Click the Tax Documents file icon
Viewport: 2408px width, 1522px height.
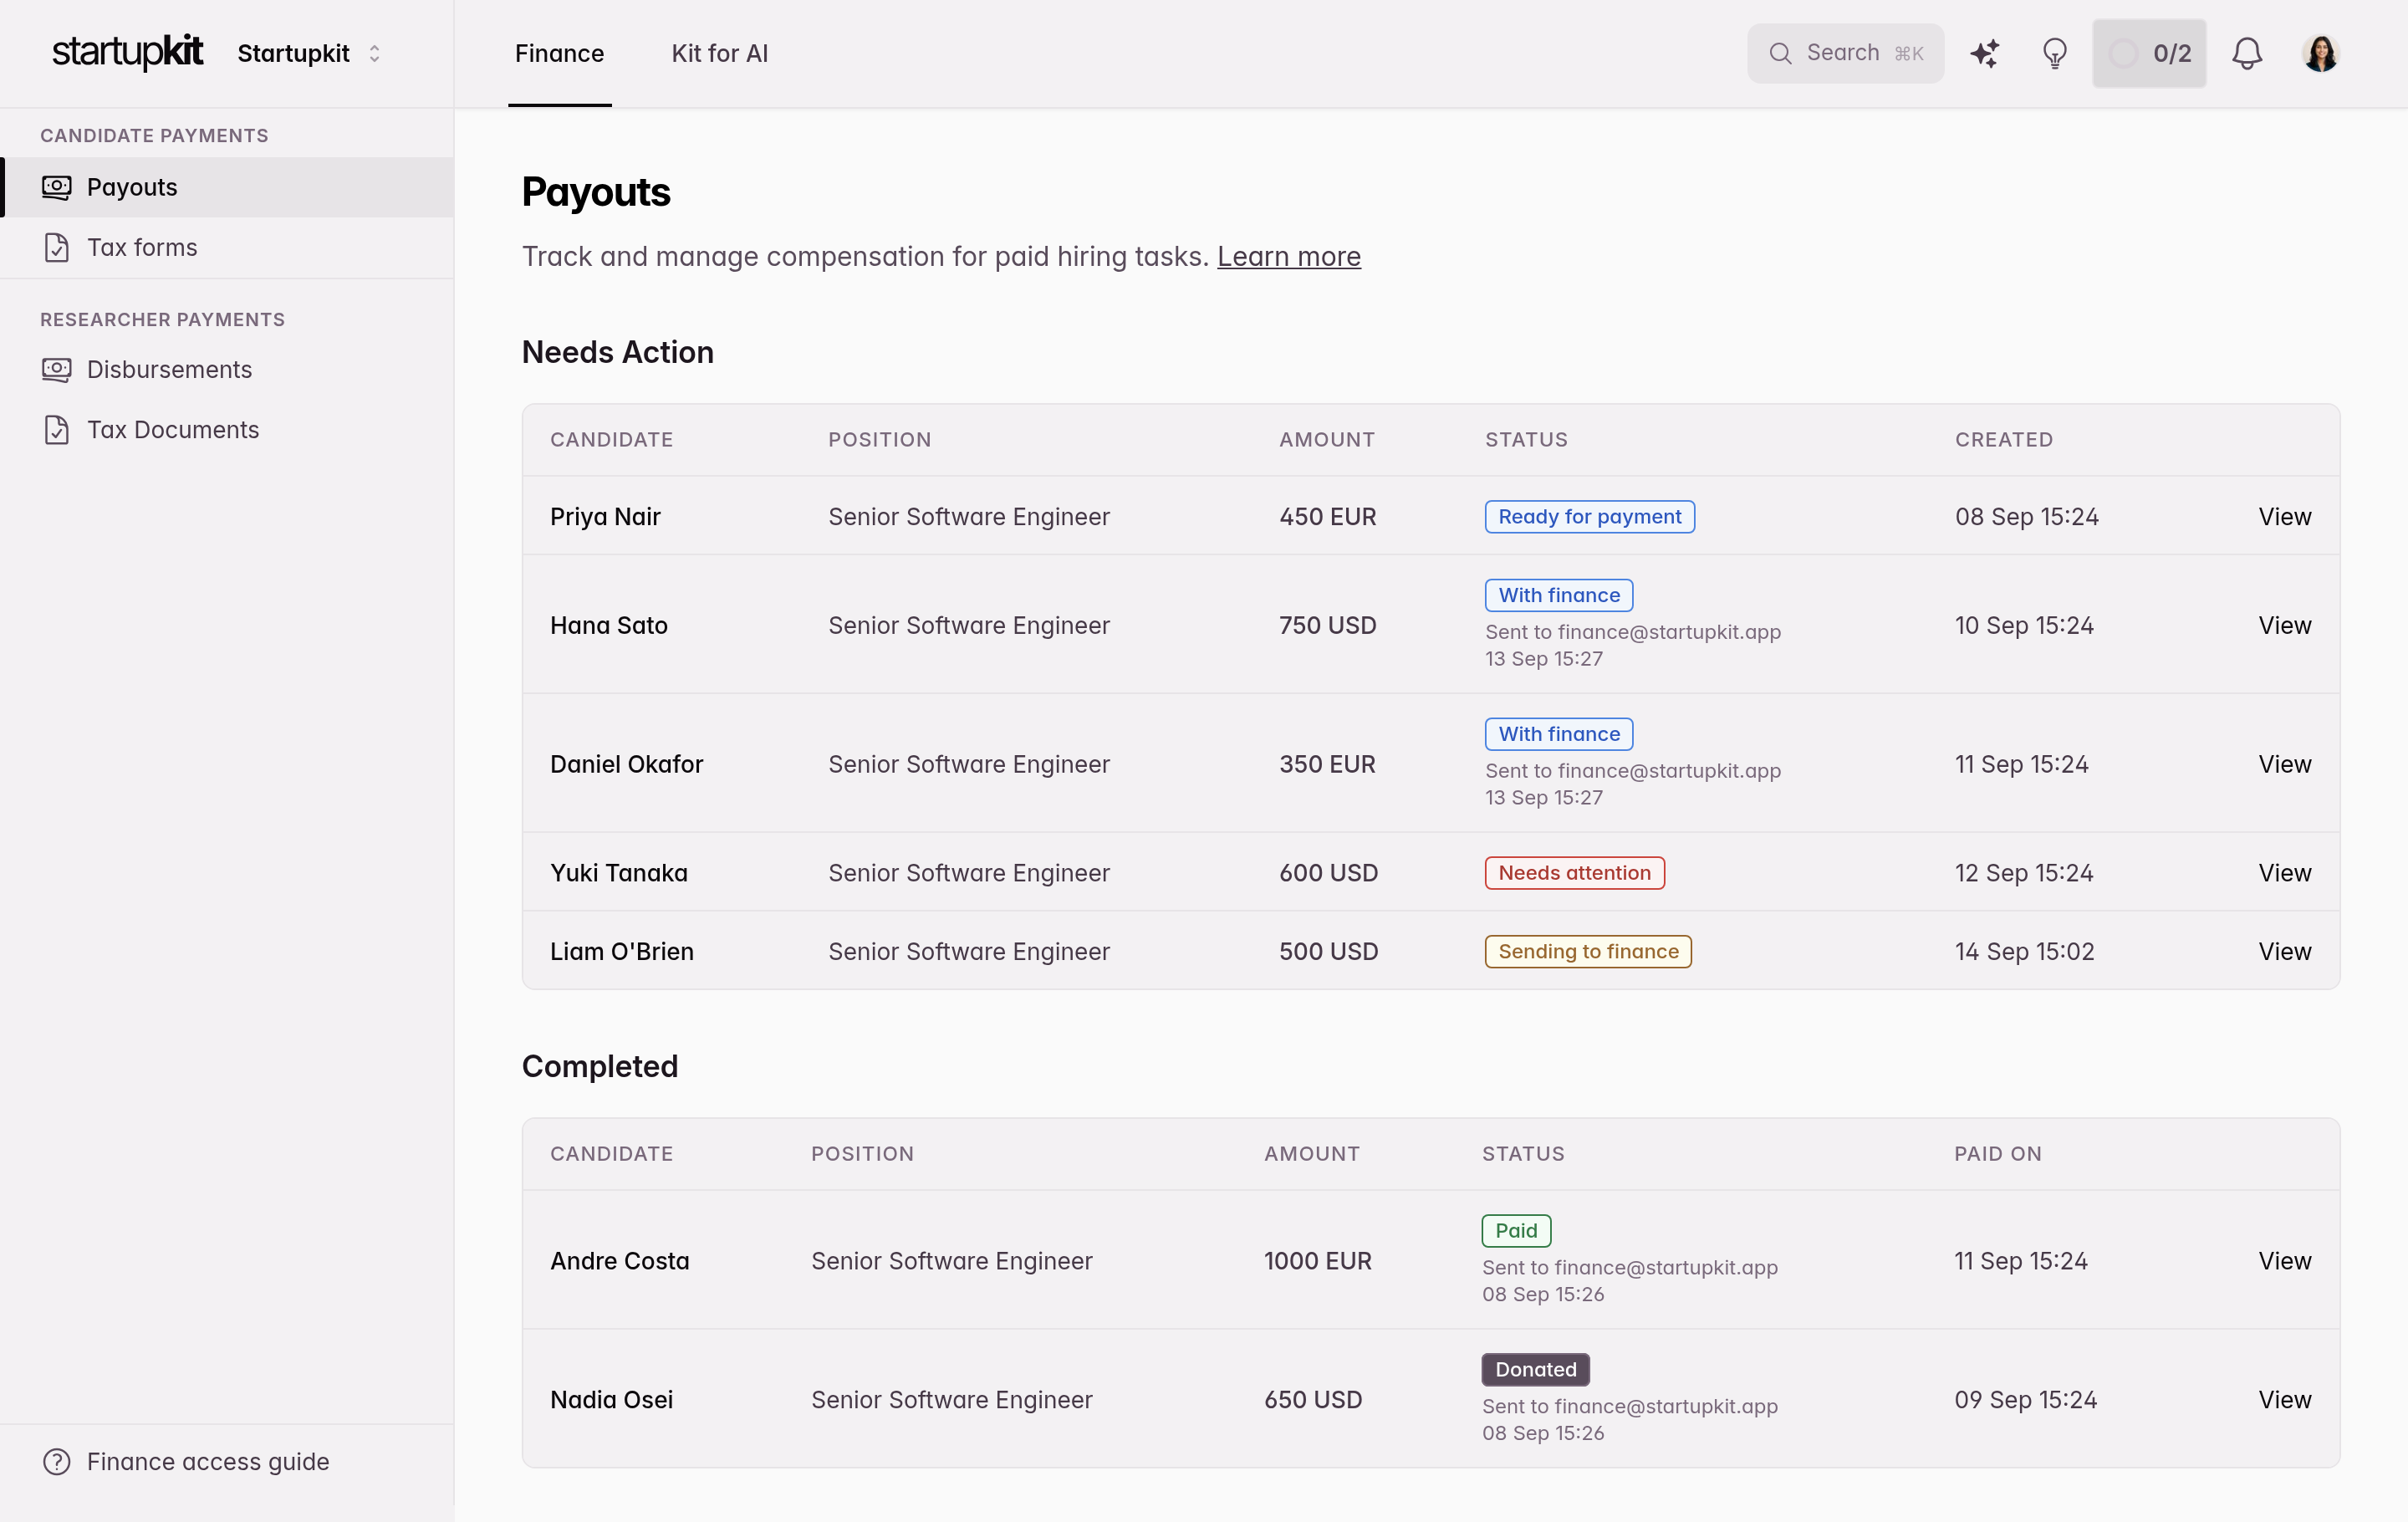point(57,429)
